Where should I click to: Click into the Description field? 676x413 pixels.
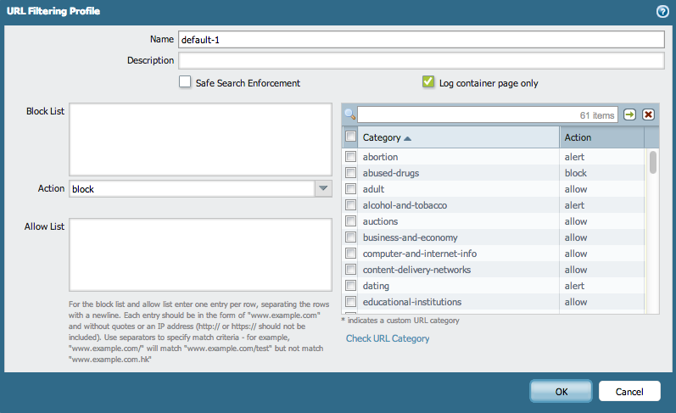tap(421, 60)
